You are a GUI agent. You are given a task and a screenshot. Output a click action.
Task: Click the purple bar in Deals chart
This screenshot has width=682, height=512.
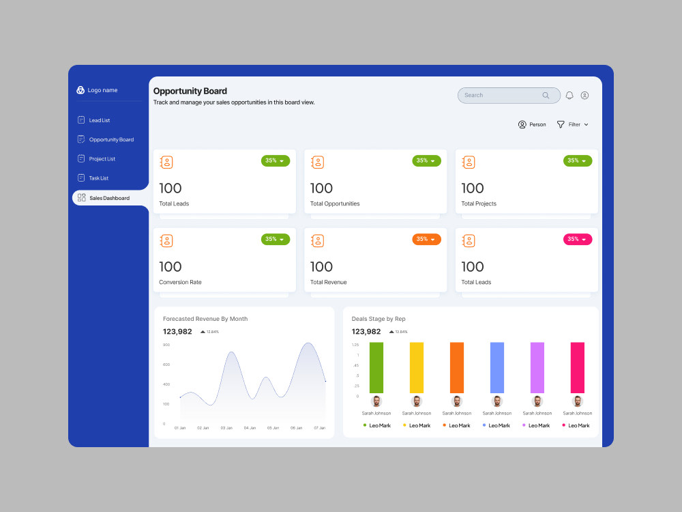[x=537, y=367]
